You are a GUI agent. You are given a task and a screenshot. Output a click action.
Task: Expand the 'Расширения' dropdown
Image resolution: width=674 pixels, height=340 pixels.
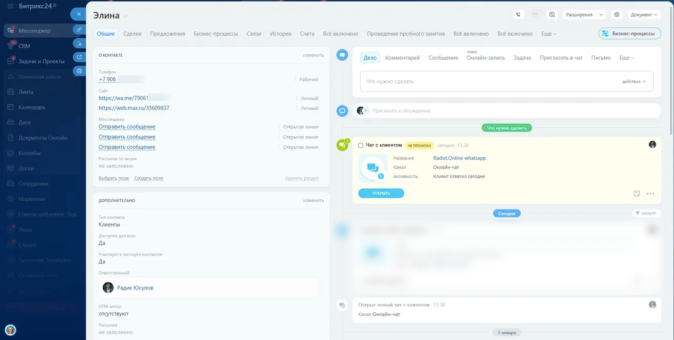point(584,15)
